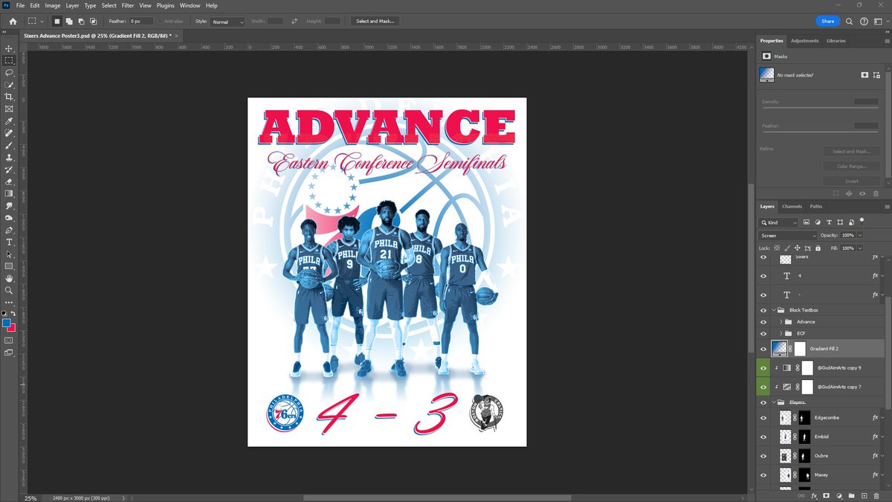Click the Add pixel mask icon in Properties
The width and height of the screenshot is (892, 502).
[864, 75]
